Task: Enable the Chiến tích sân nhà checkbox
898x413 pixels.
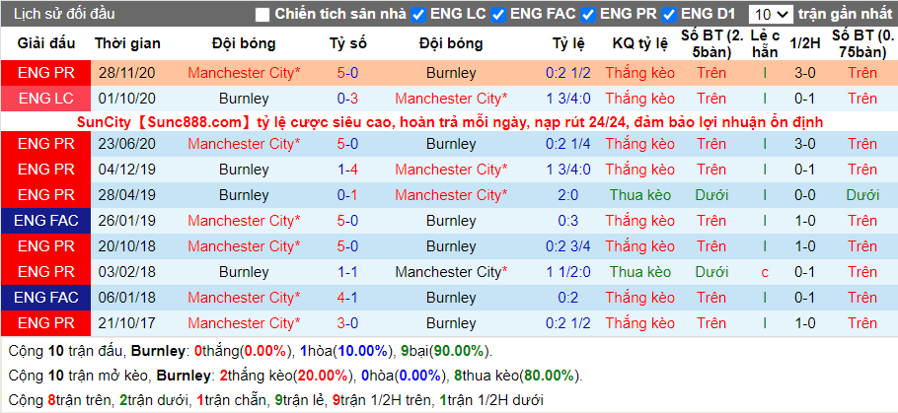Action: [x=262, y=15]
